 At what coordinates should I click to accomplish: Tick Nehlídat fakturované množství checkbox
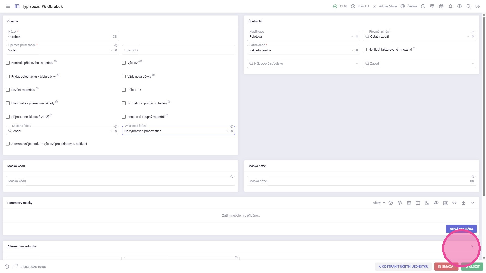(365, 50)
